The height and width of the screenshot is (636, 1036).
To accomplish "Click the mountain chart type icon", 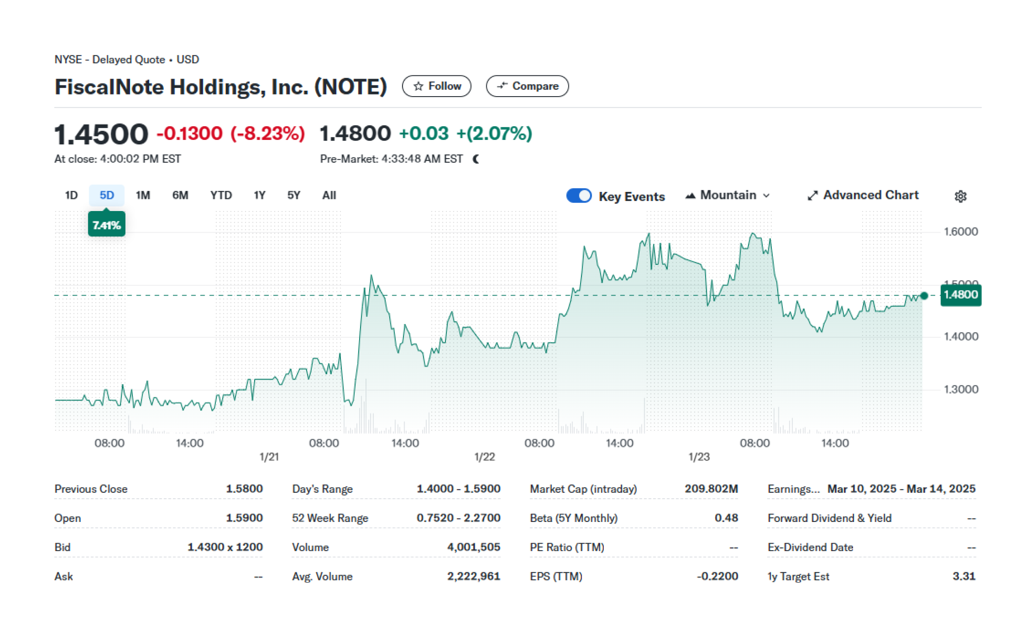I will [690, 196].
